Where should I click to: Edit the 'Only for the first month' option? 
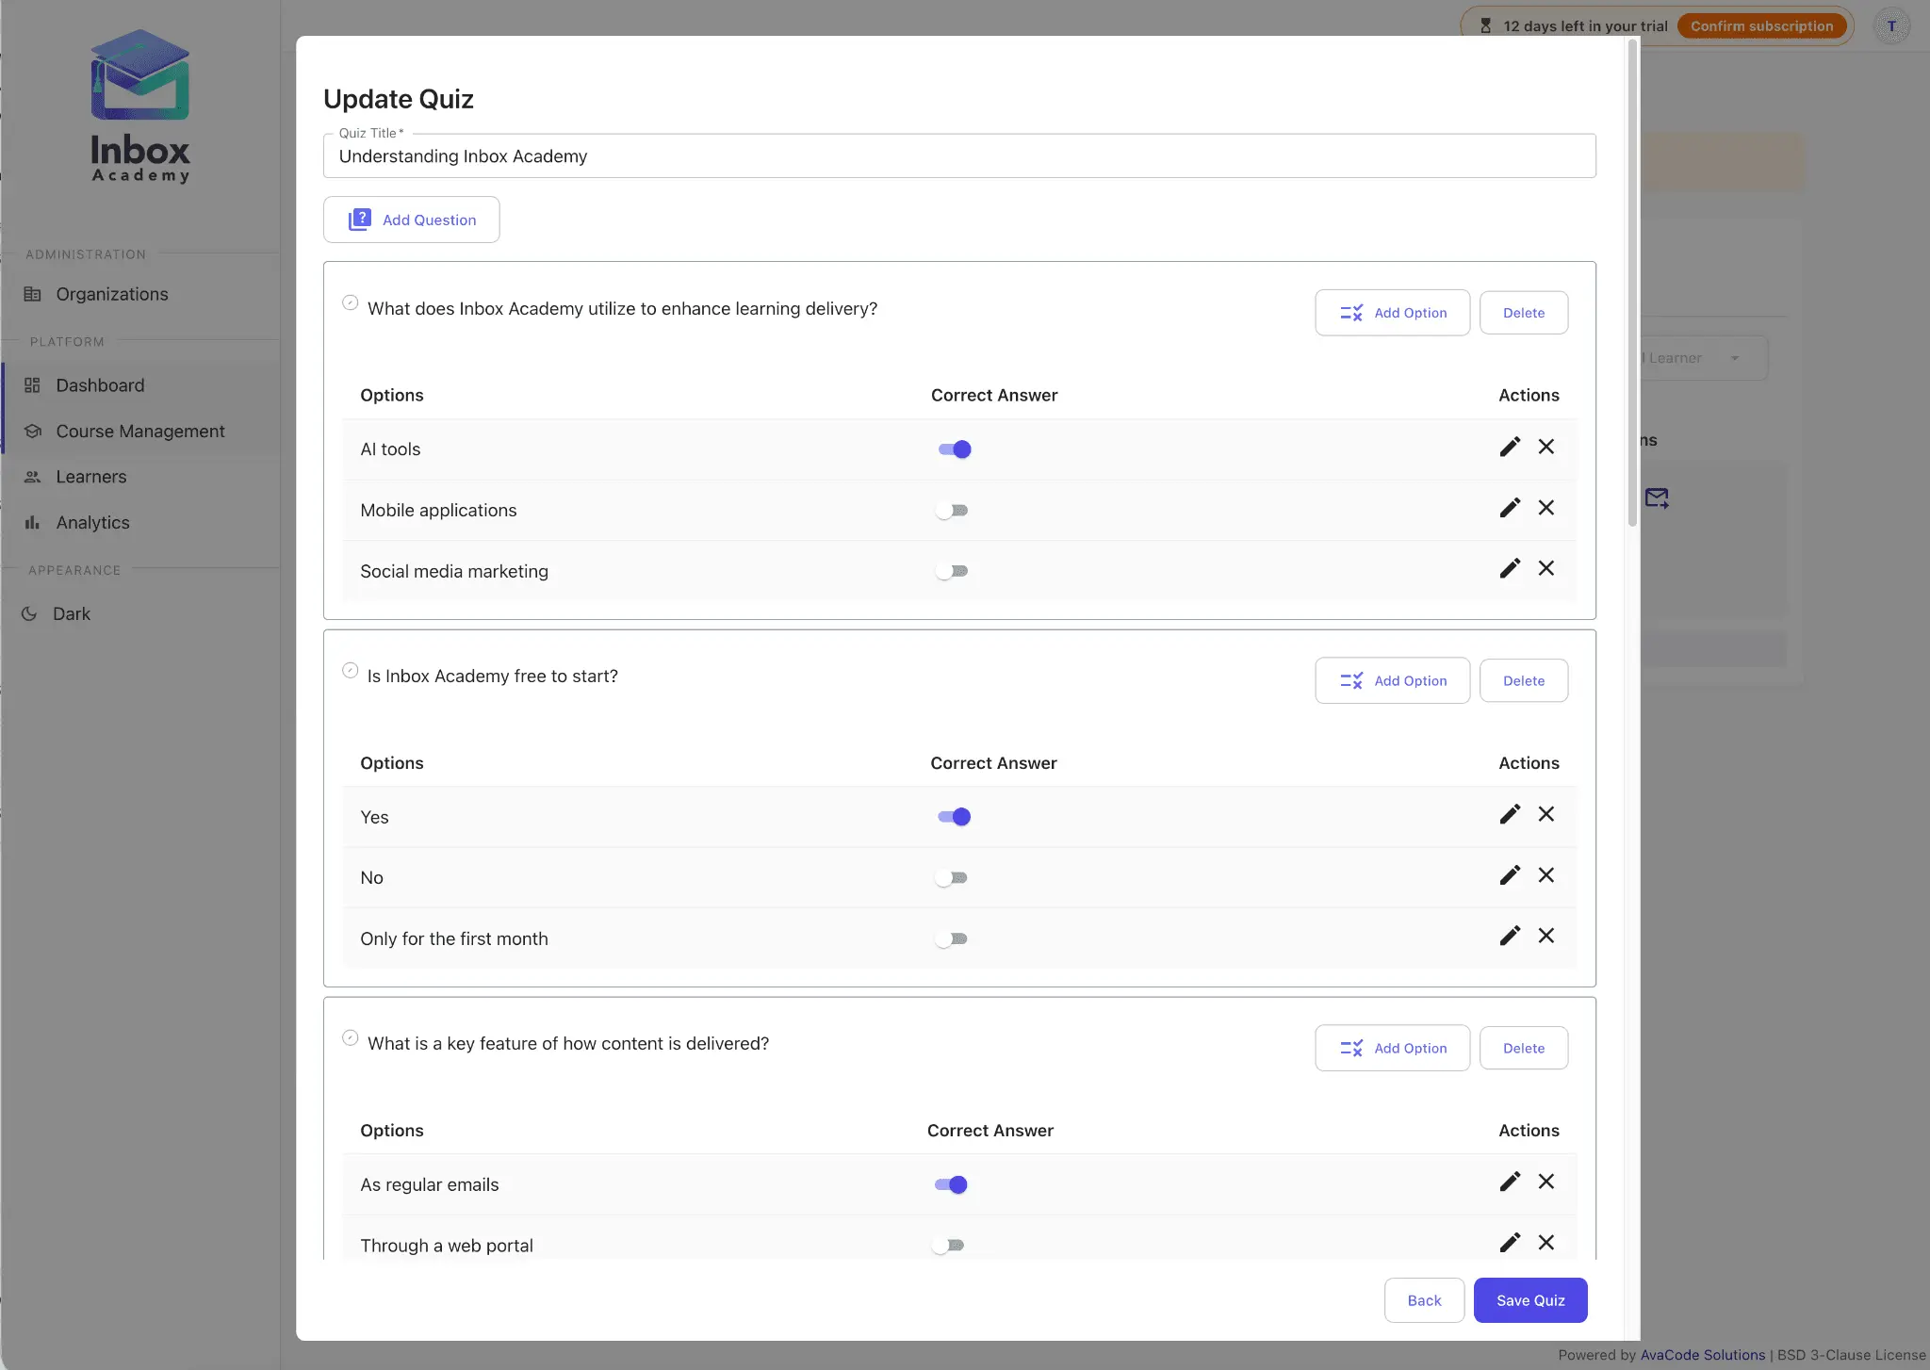click(1510, 936)
